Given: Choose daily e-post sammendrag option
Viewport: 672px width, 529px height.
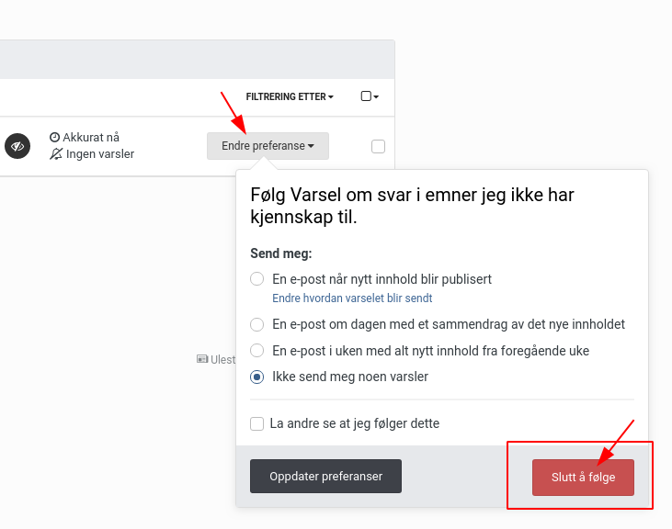Looking at the screenshot, I should [x=256, y=324].
